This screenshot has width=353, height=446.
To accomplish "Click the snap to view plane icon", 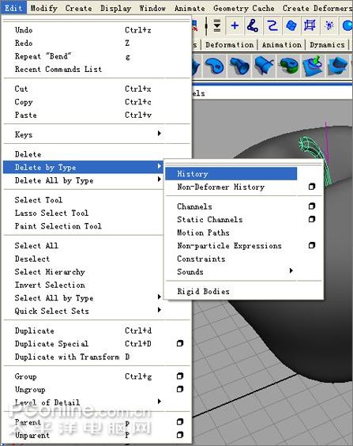I will tap(310, 25).
